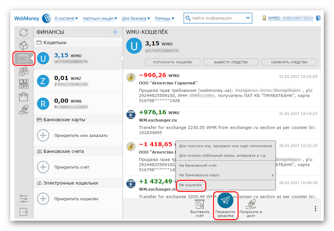Expand the На банковскую карту submenu arrow
Screen dimensions: 334x231
point(272,175)
